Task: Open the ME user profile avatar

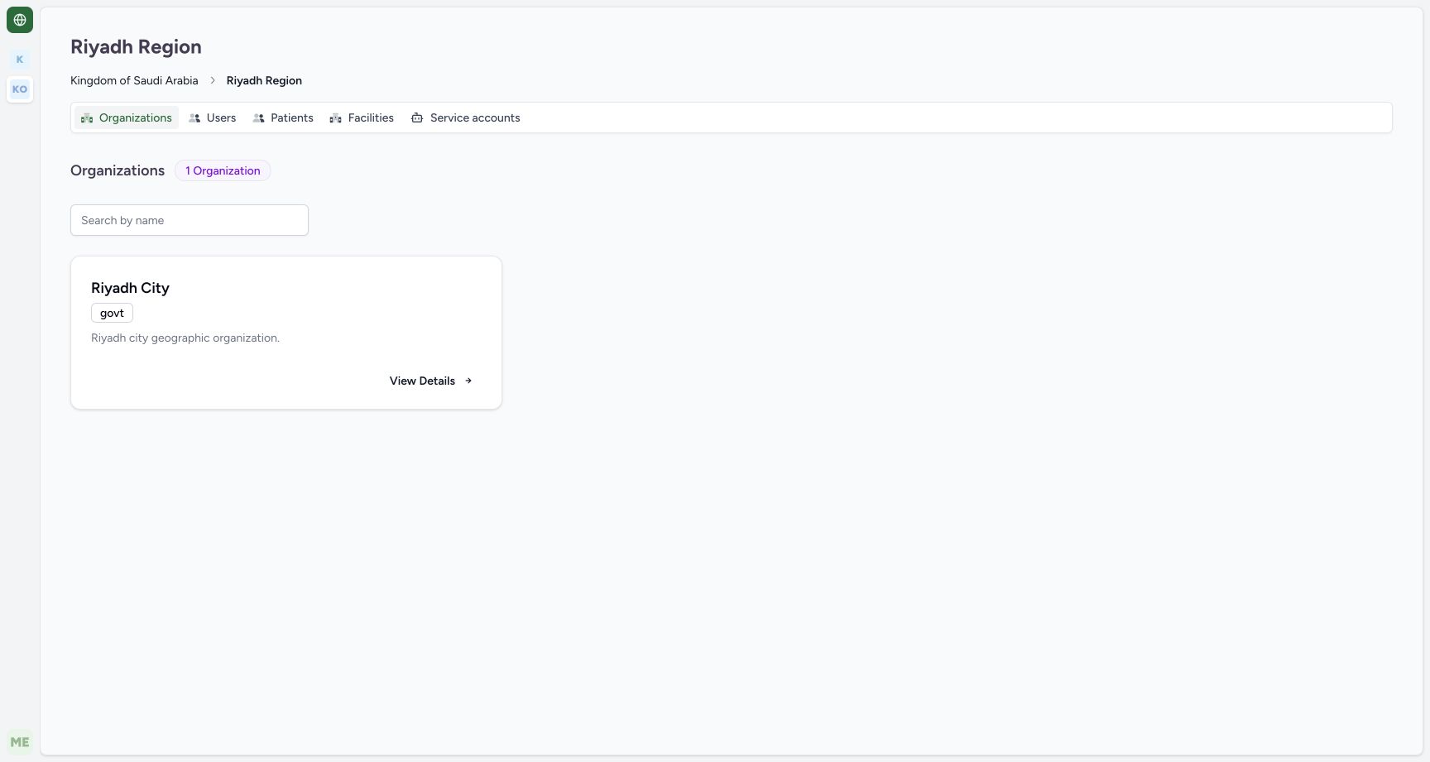Action: (x=20, y=742)
